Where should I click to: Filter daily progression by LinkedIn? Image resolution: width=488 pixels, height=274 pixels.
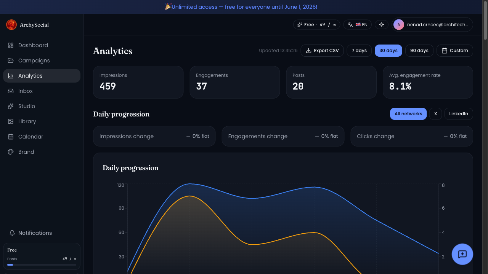tap(459, 114)
